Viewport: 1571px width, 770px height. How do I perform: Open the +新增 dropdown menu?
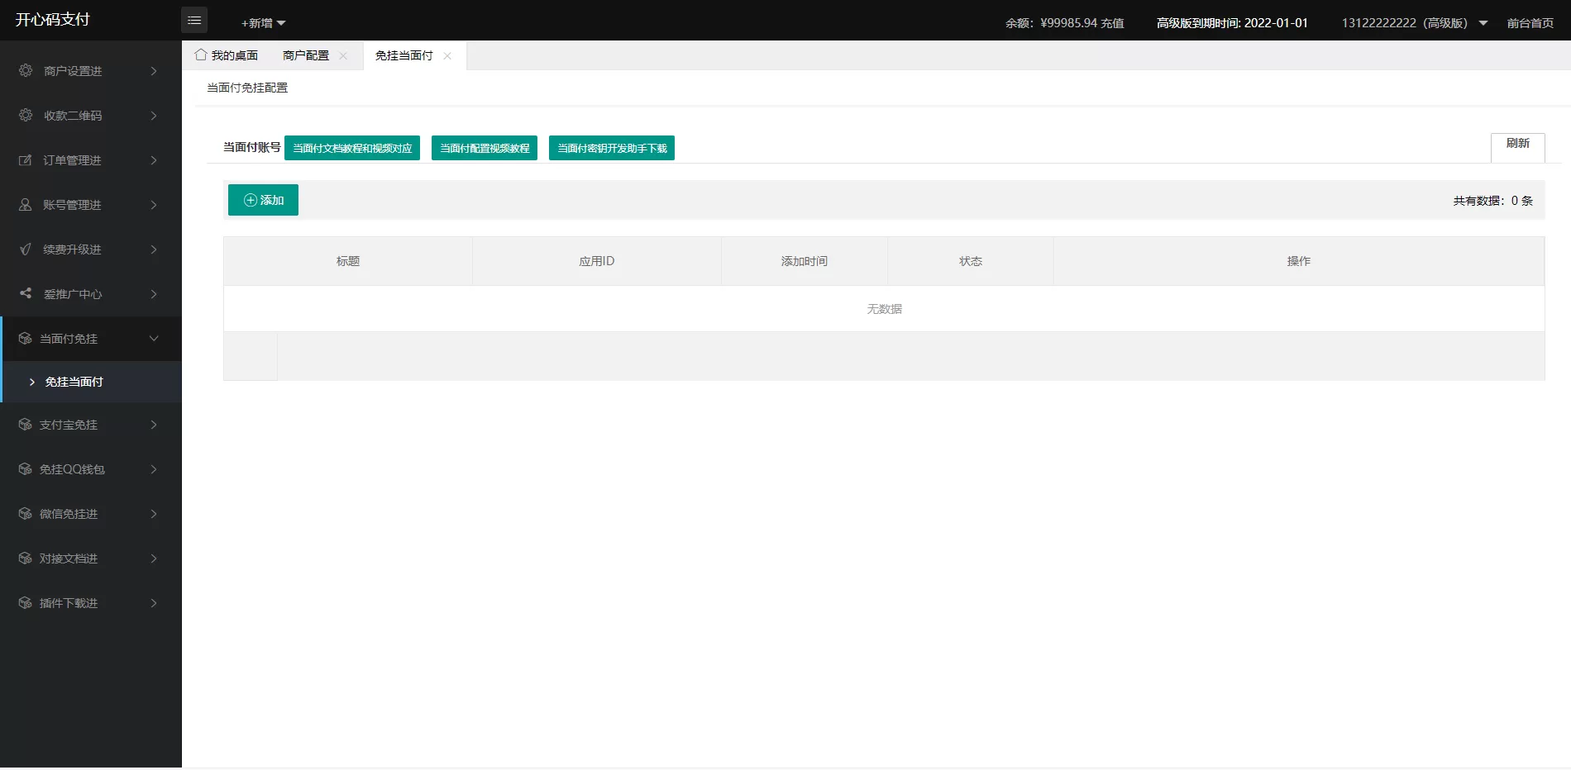click(x=263, y=23)
